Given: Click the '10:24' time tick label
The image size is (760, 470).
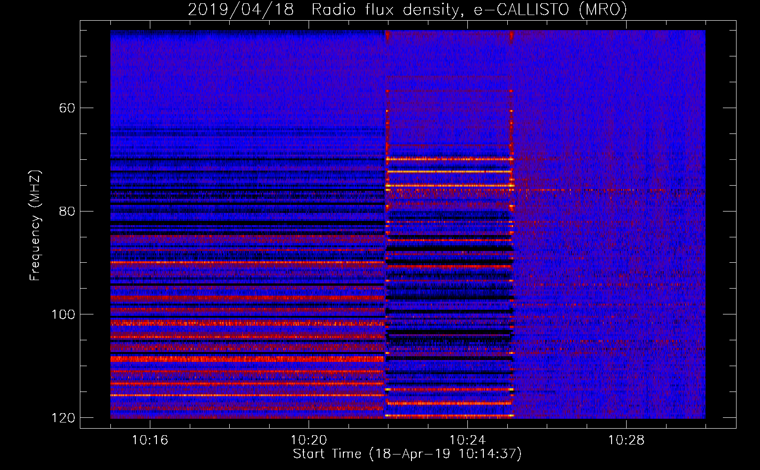Looking at the screenshot, I should [467, 440].
